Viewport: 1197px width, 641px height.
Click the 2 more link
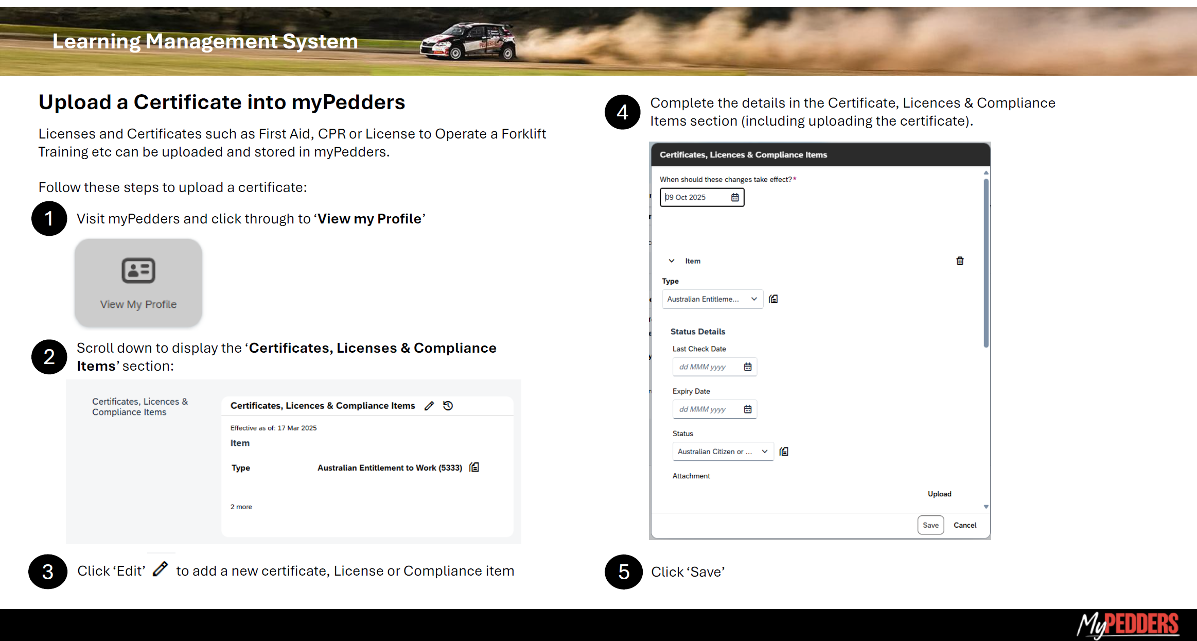click(x=241, y=507)
